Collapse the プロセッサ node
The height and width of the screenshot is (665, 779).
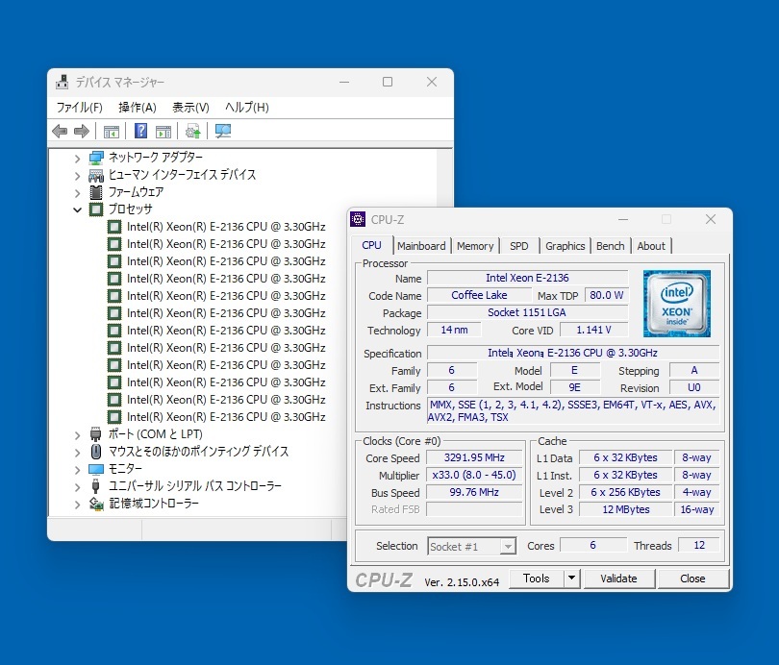coord(77,209)
